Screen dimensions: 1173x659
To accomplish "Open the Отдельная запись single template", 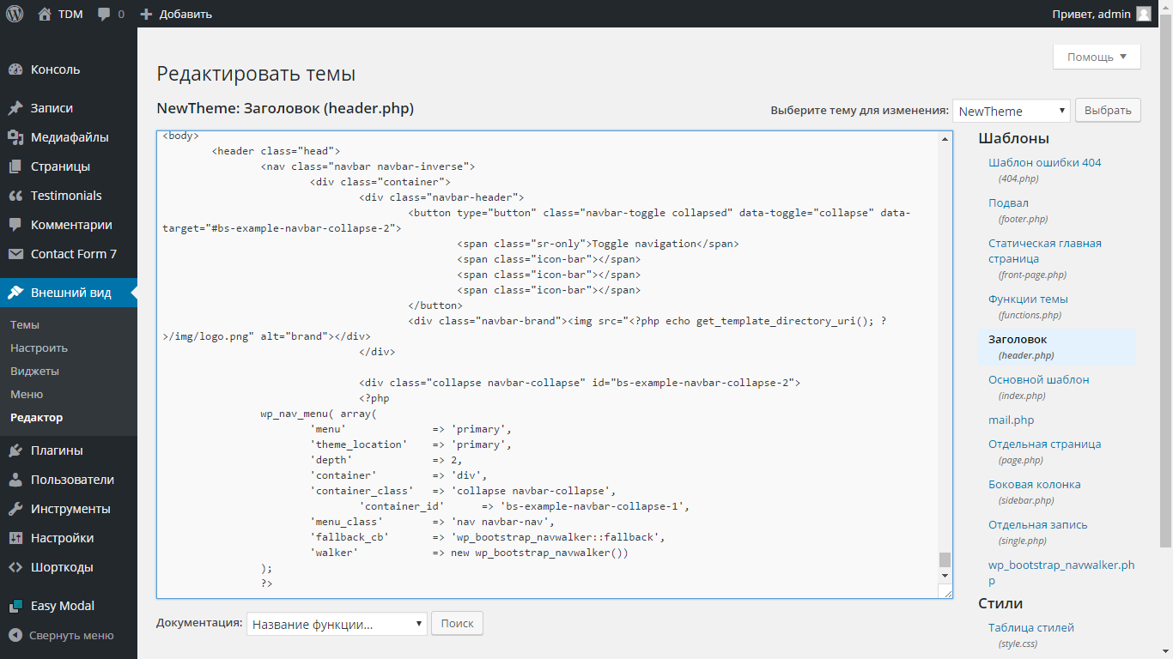I will [x=1037, y=524].
